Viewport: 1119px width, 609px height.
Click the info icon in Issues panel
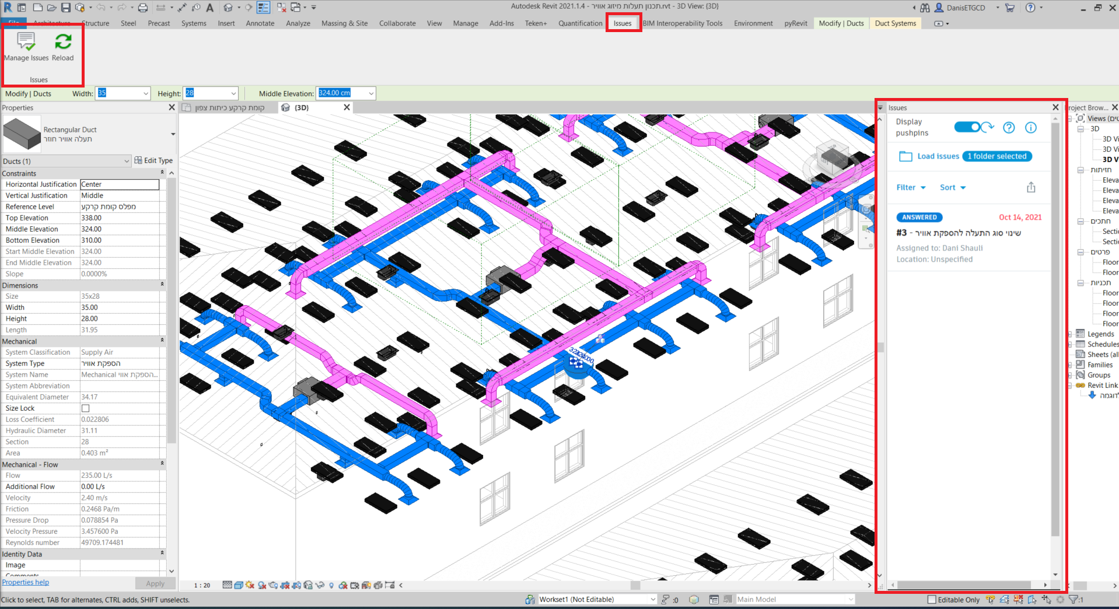pos(1031,128)
